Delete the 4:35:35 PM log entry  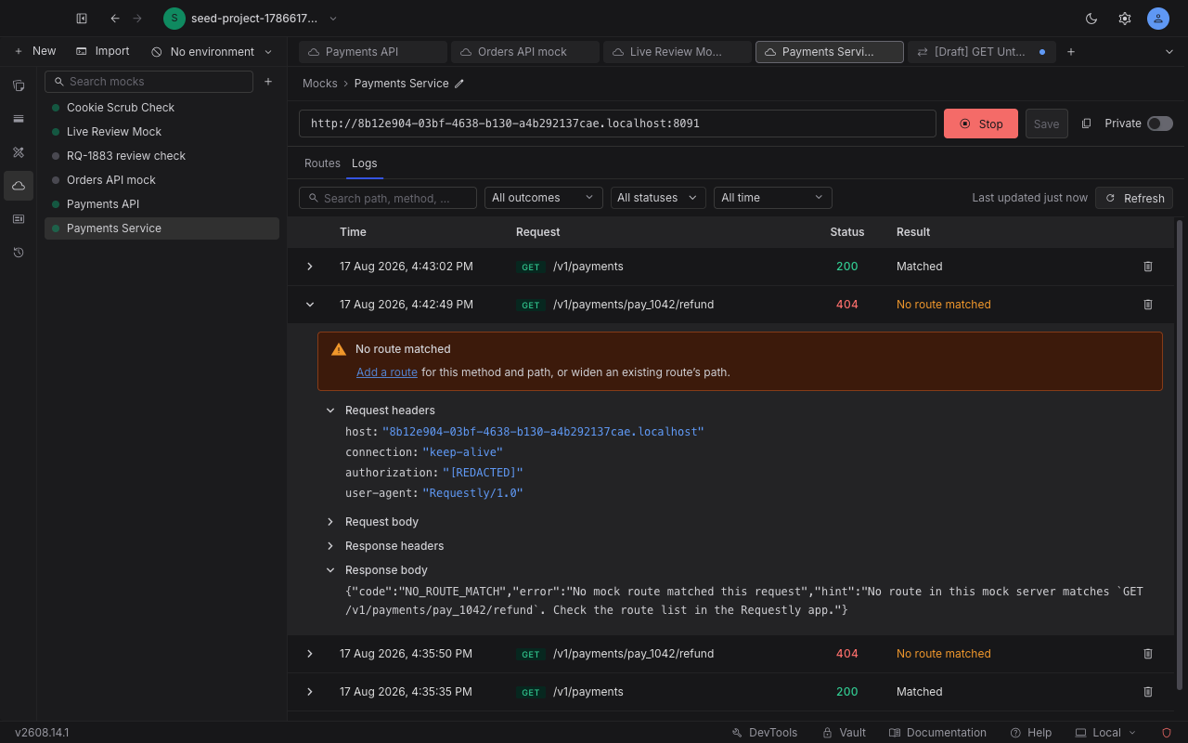point(1148,692)
